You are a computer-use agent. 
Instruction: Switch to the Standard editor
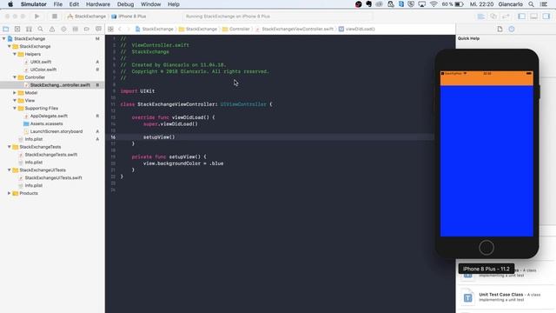pos(481,17)
